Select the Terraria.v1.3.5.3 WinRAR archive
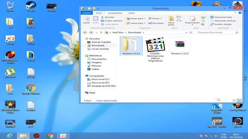 click(x=180, y=46)
